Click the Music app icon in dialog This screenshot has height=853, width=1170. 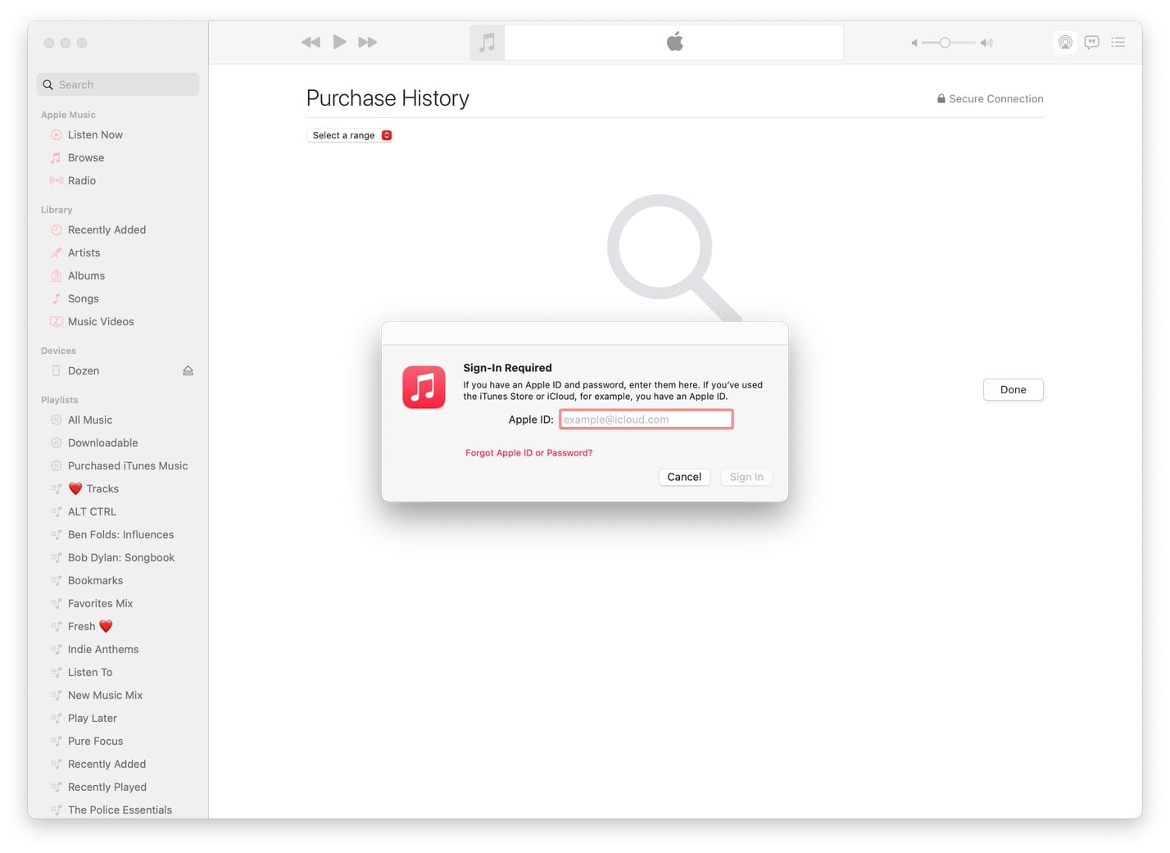(x=424, y=388)
